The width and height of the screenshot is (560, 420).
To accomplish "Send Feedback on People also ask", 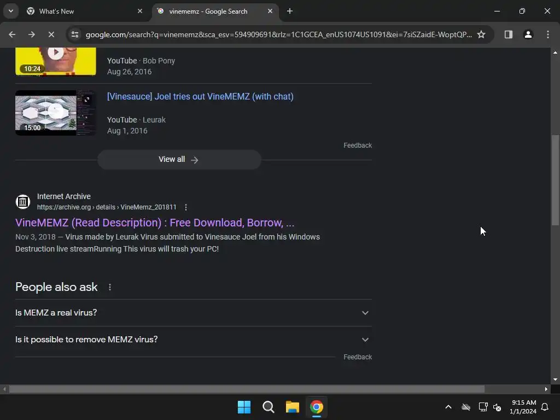I will pos(358,357).
